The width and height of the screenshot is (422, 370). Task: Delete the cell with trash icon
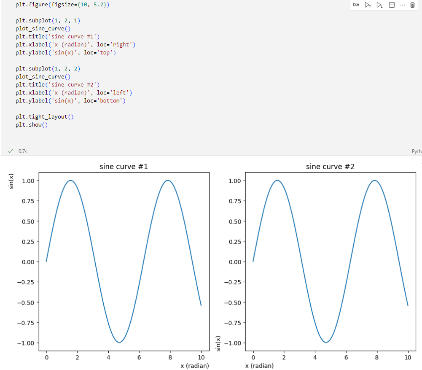[413, 5]
